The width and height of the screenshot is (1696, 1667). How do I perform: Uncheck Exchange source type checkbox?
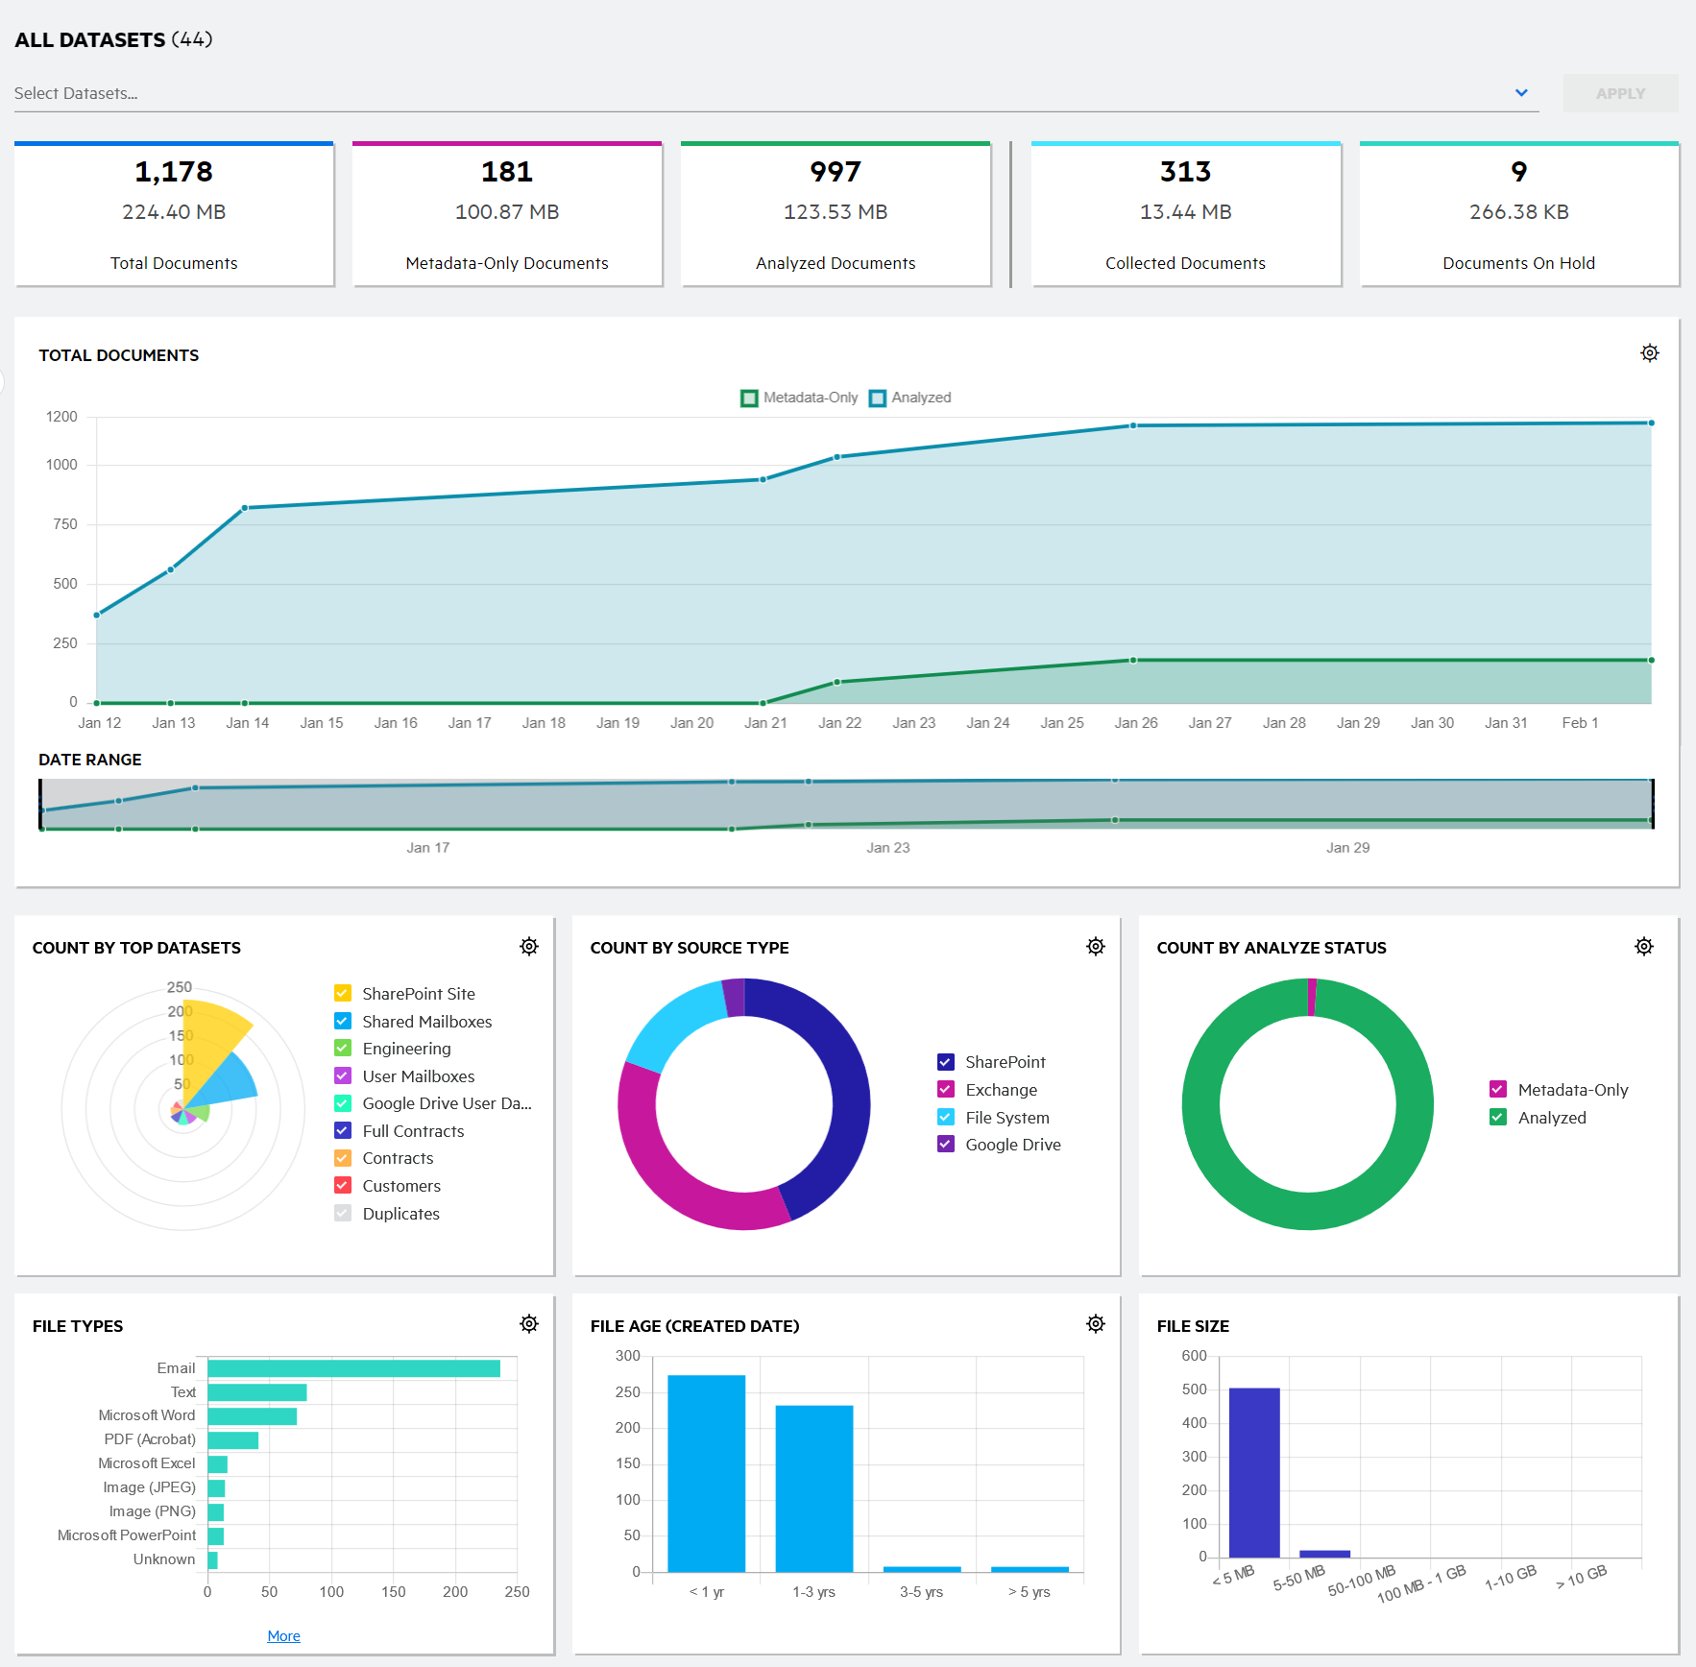tap(946, 1089)
